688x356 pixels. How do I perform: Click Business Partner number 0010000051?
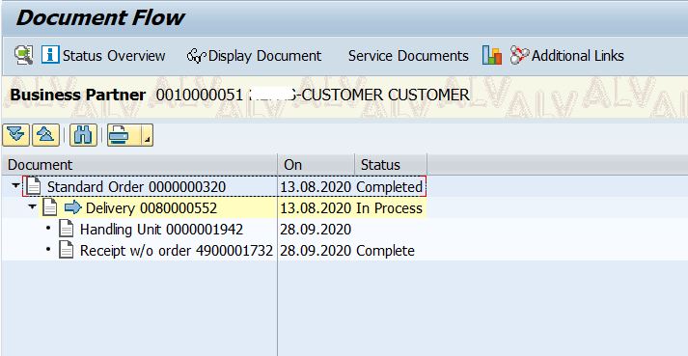click(199, 95)
